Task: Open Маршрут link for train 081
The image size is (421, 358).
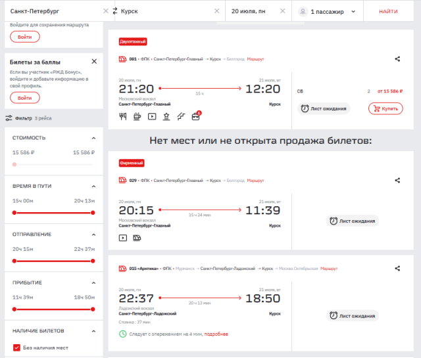Action: click(255, 59)
